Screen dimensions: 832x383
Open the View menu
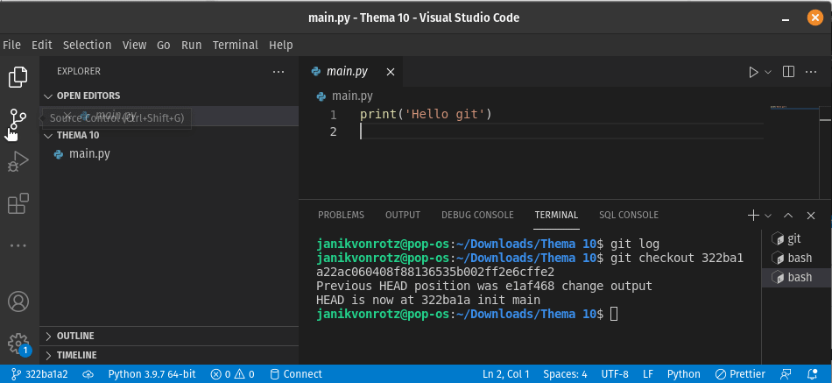pyautogui.click(x=134, y=46)
